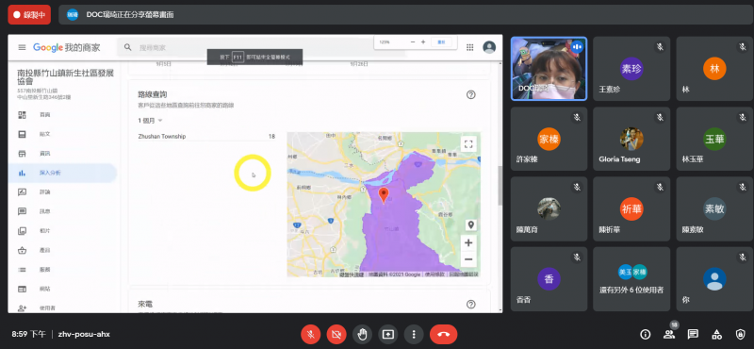The height and width of the screenshot is (349, 754).
Task: Show everyone in the people panel
Action: (669, 334)
